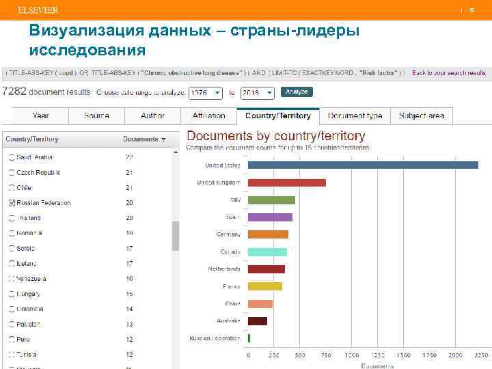The image size is (492, 369).
Task: Check the Saudi Arabia checkbox
Action: 12,157
